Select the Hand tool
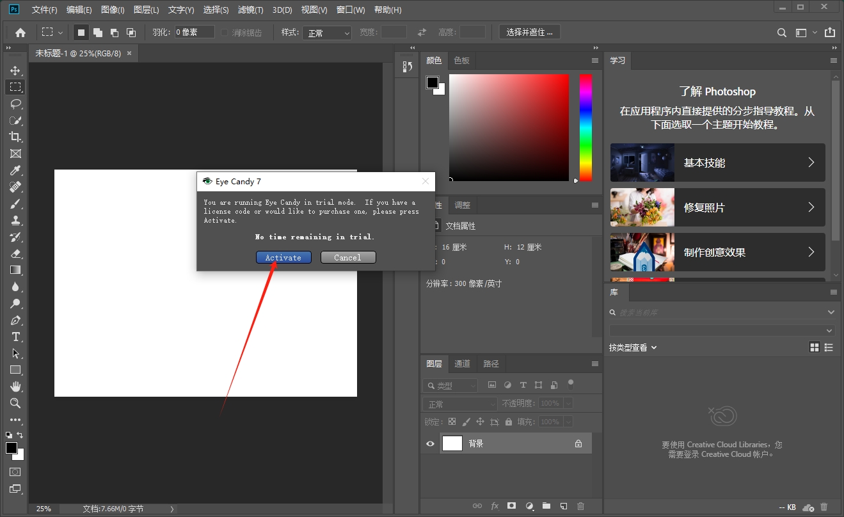Image resolution: width=844 pixels, height=517 pixels. (x=15, y=386)
